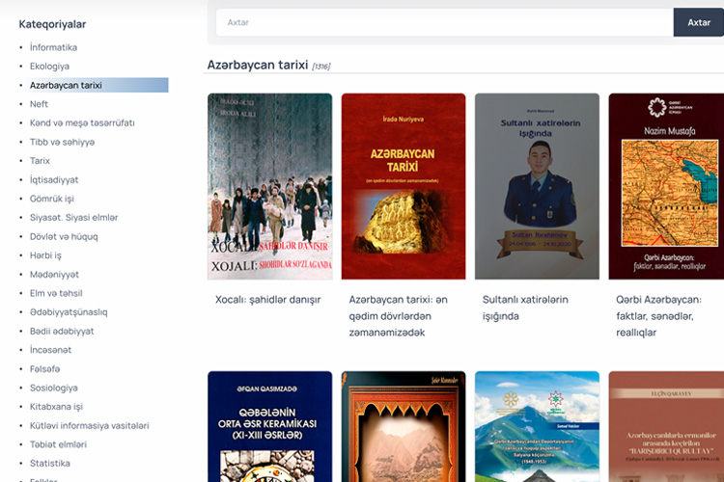Open the Ekologiya category
The image size is (724, 482).
(49, 67)
